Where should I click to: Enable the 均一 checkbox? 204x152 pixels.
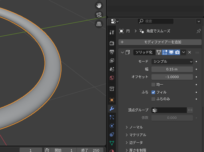click(x=153, y=85)
